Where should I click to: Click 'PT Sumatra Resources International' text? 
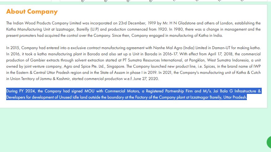click(x=153, y=60)
